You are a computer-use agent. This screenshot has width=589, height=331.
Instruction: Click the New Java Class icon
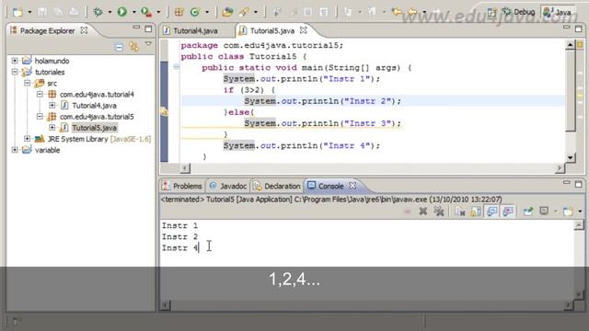194,12
